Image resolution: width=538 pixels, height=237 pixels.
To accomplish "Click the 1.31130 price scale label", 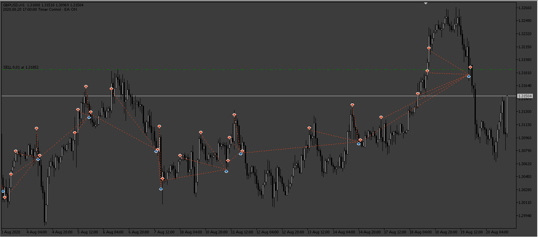I will tap(525, 125).
